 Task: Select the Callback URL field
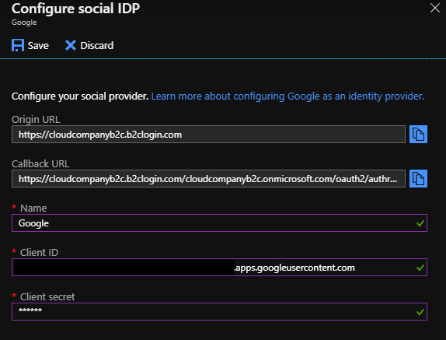(x=208, y=178)
